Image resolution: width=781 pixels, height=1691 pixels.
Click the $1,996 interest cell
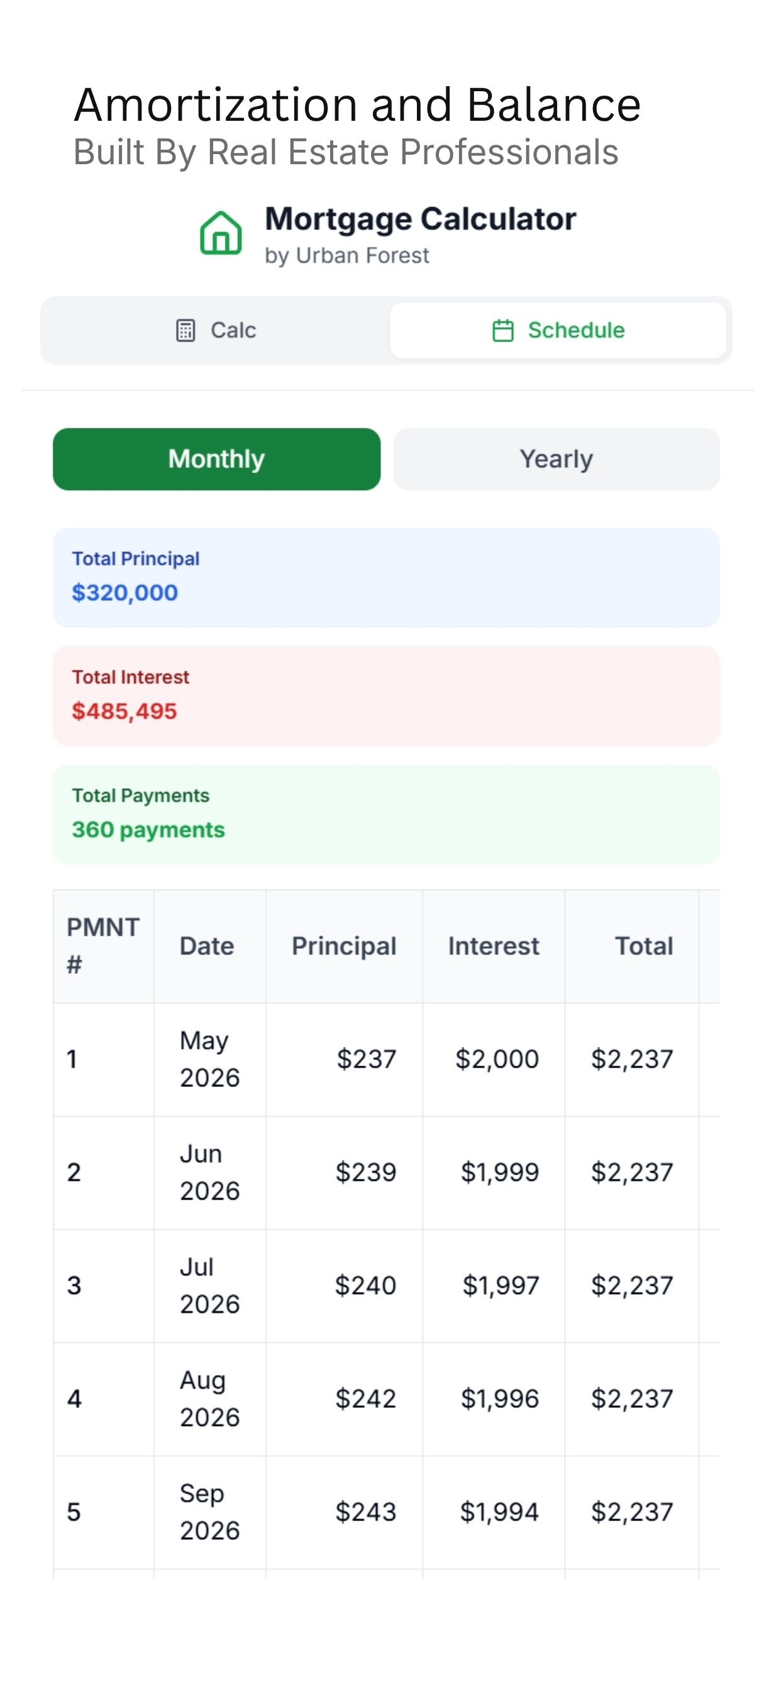coord(494,1400)
